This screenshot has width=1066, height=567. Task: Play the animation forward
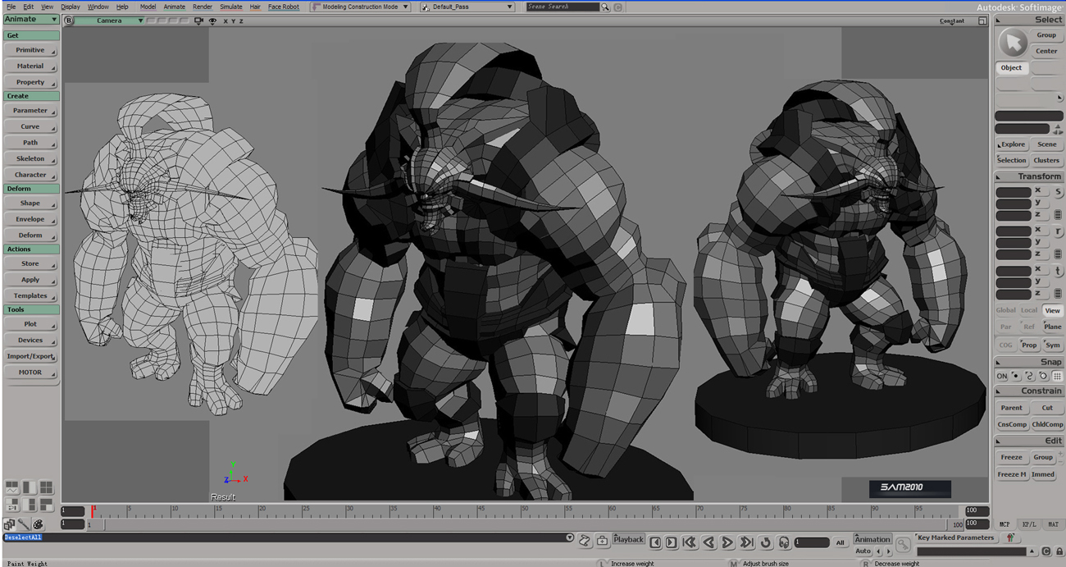(727, 542)
